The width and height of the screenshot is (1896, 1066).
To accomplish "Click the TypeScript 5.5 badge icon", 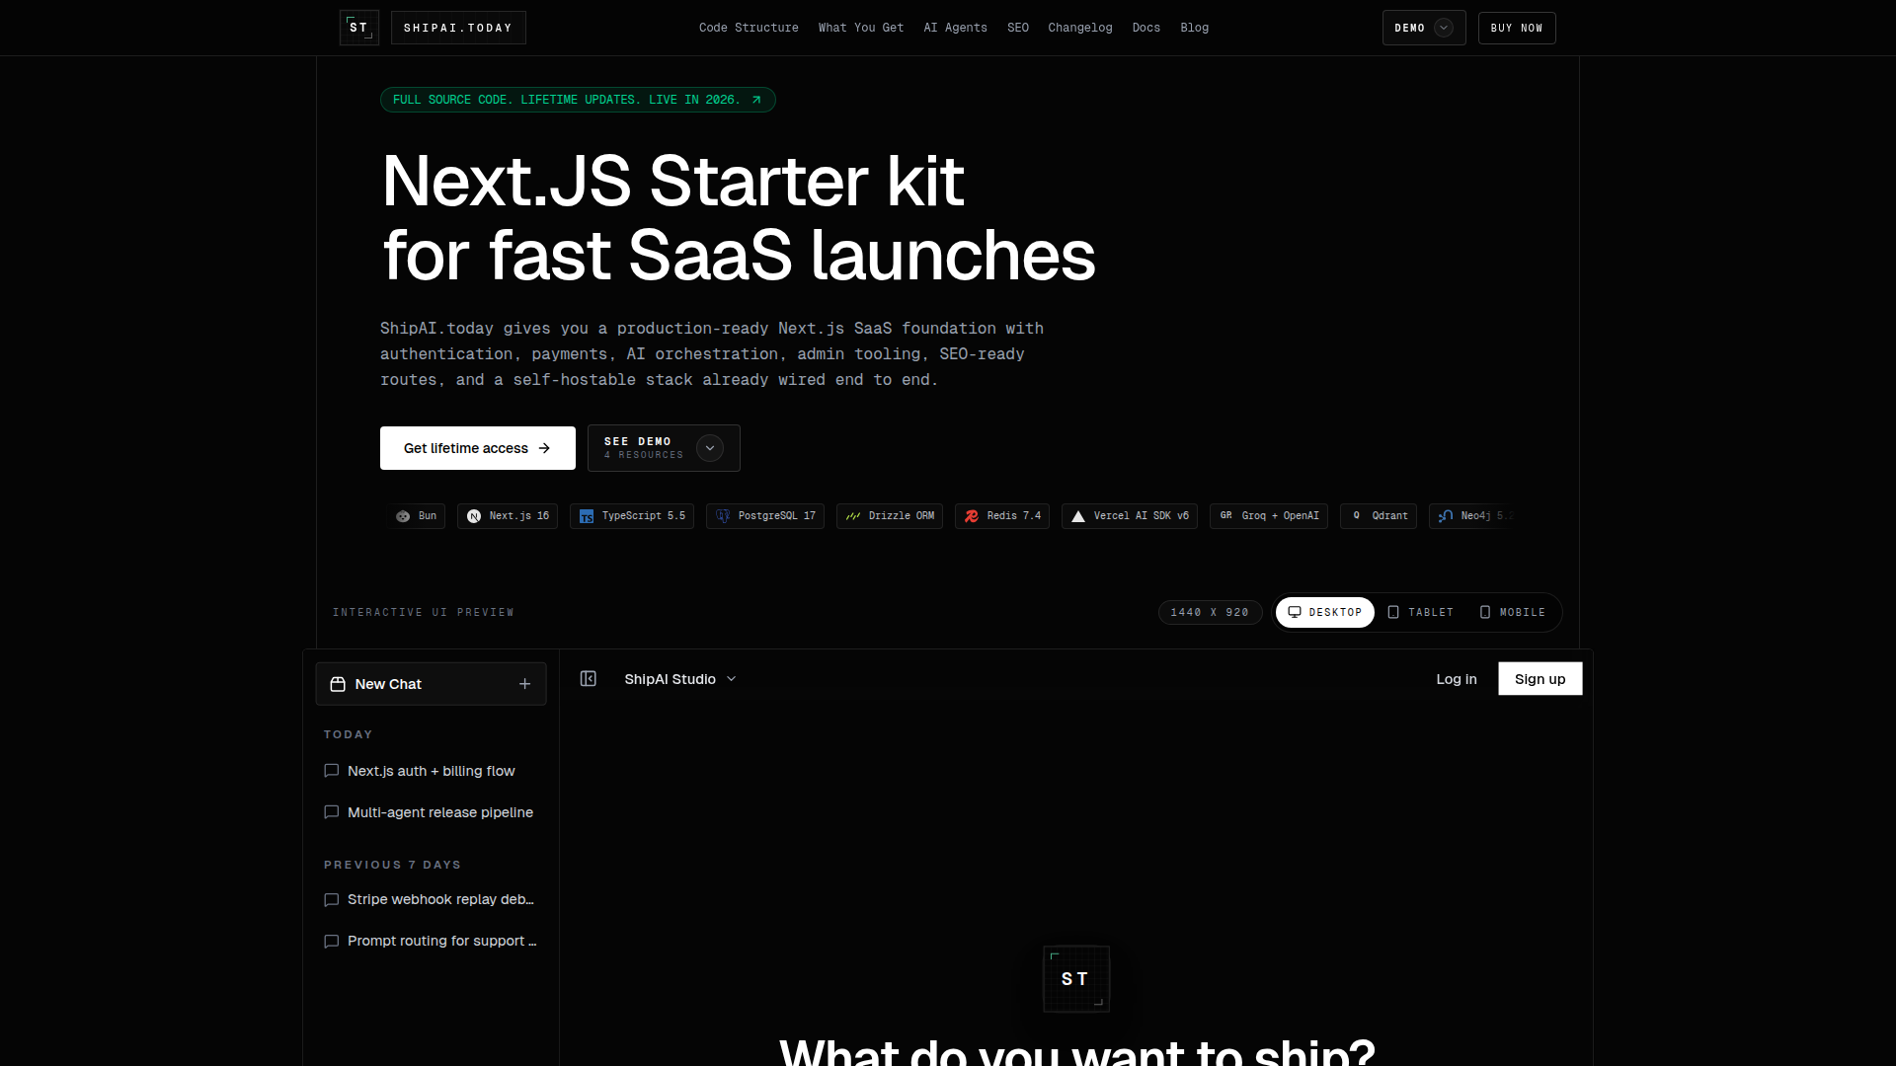I will (587, 516).
